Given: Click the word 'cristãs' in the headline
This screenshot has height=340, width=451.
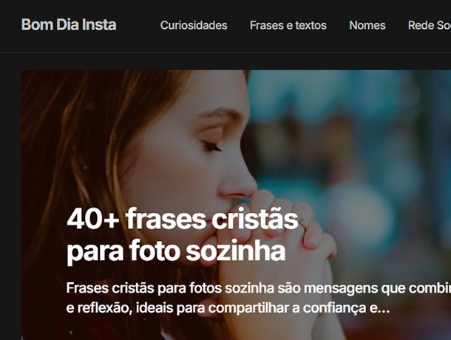Looking at the screenshot, I should 255,220.
